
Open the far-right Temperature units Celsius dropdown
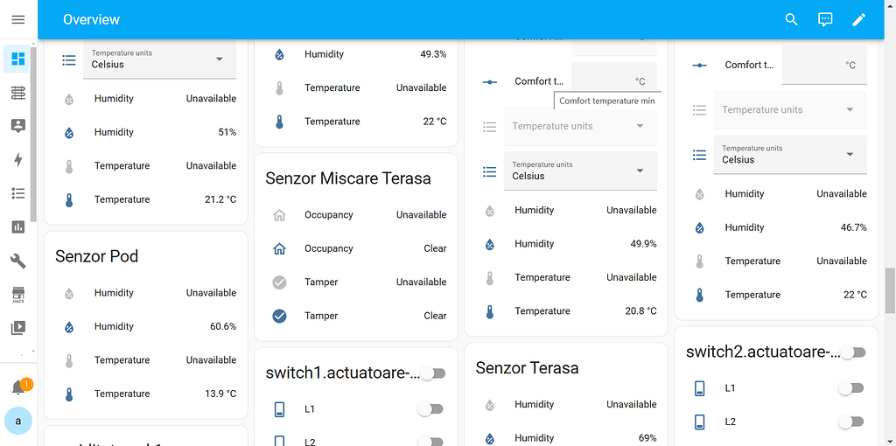pos(789,155)
